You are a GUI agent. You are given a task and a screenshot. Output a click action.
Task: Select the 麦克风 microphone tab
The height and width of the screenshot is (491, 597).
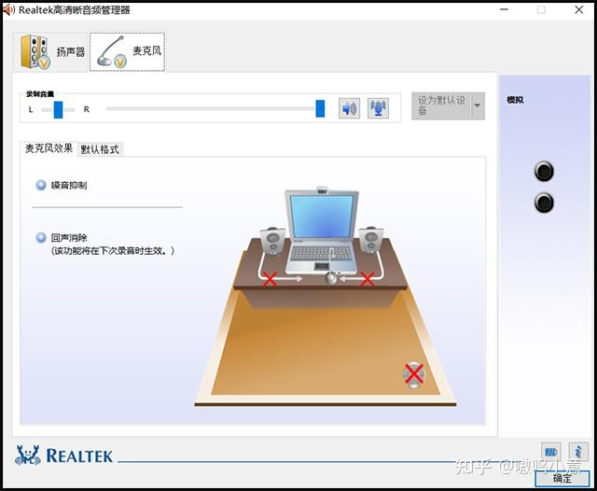pyautogui.click(x=127, y=51)
